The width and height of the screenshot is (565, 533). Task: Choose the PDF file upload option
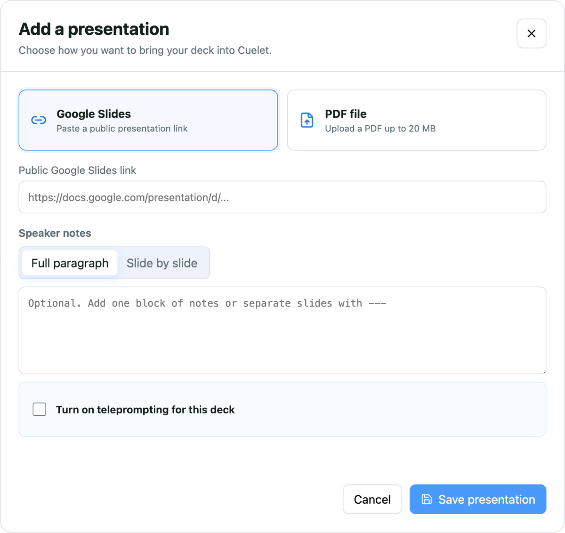pos(417,120)
